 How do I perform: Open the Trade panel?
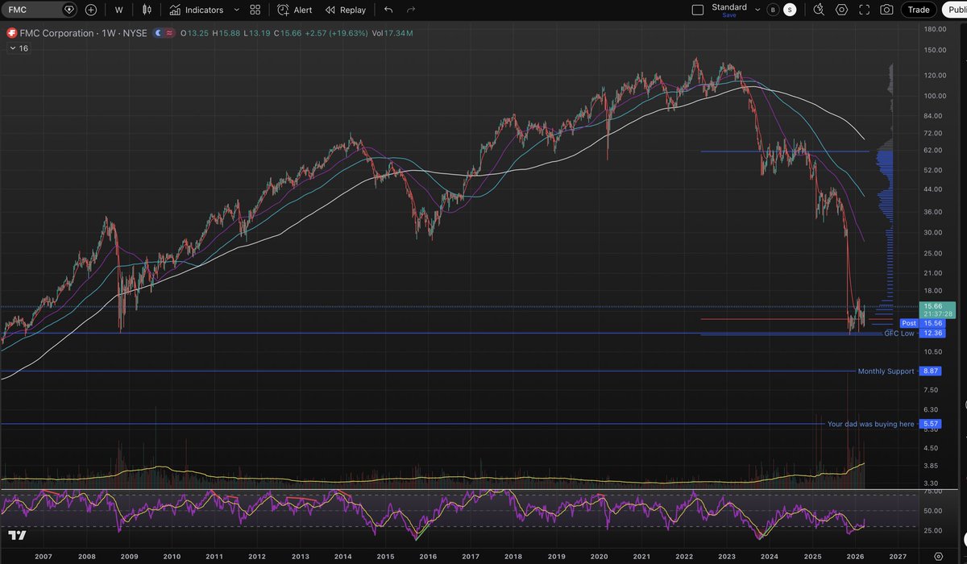pos(919,10)
